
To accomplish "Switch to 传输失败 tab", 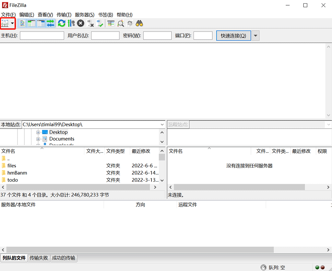I will (x=39, y=258).
